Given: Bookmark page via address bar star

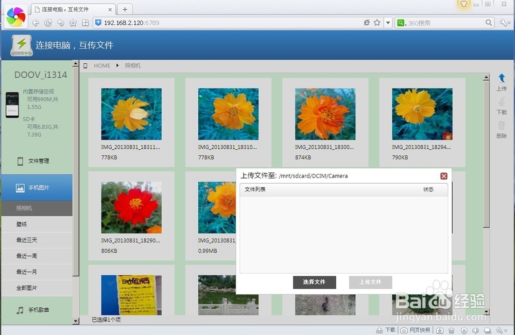Looking at the screenshot, I should click(377, 23).
